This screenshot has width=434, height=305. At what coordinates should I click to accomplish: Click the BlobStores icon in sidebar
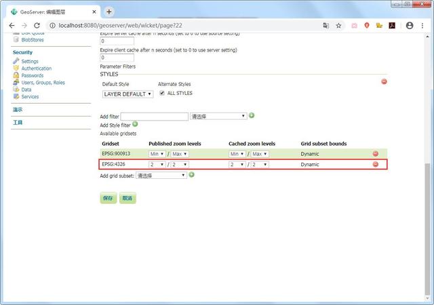click(16, 39)
